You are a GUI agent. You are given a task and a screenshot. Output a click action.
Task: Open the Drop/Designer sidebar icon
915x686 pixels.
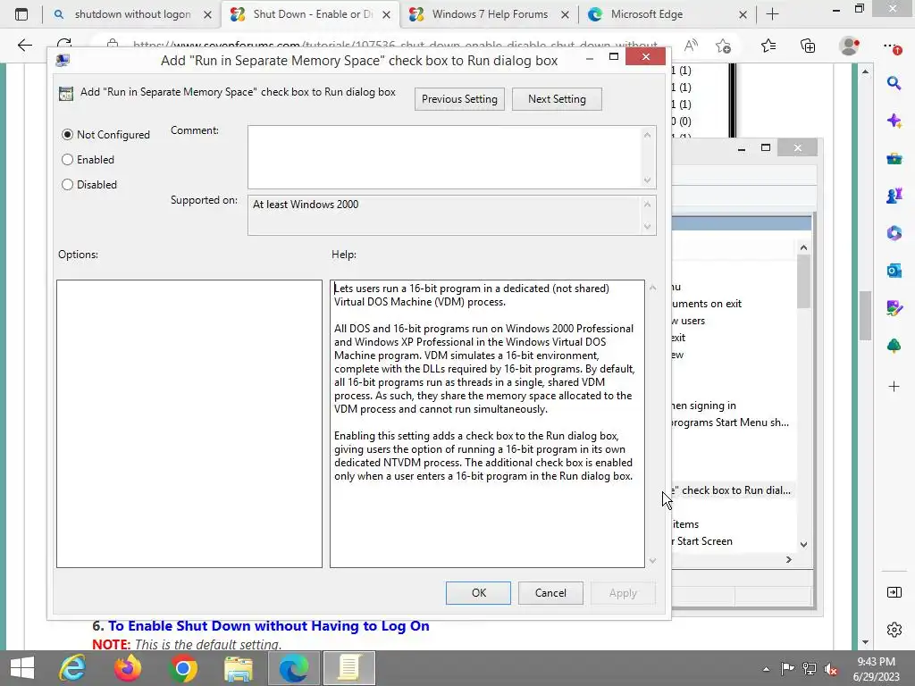tap(894, 307)
